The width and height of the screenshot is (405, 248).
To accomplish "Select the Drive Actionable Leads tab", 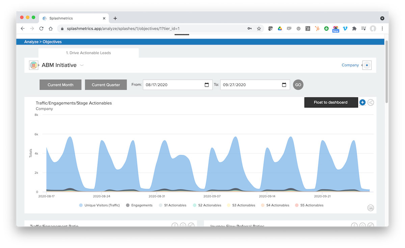I will pos(88,53).
